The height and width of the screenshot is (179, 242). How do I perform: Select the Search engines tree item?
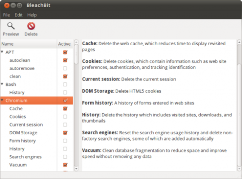click(x=26, y=157)
